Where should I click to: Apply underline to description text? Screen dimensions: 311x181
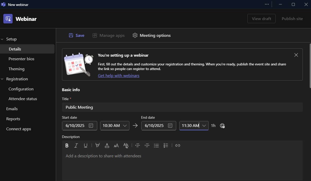tap(85, 145)
